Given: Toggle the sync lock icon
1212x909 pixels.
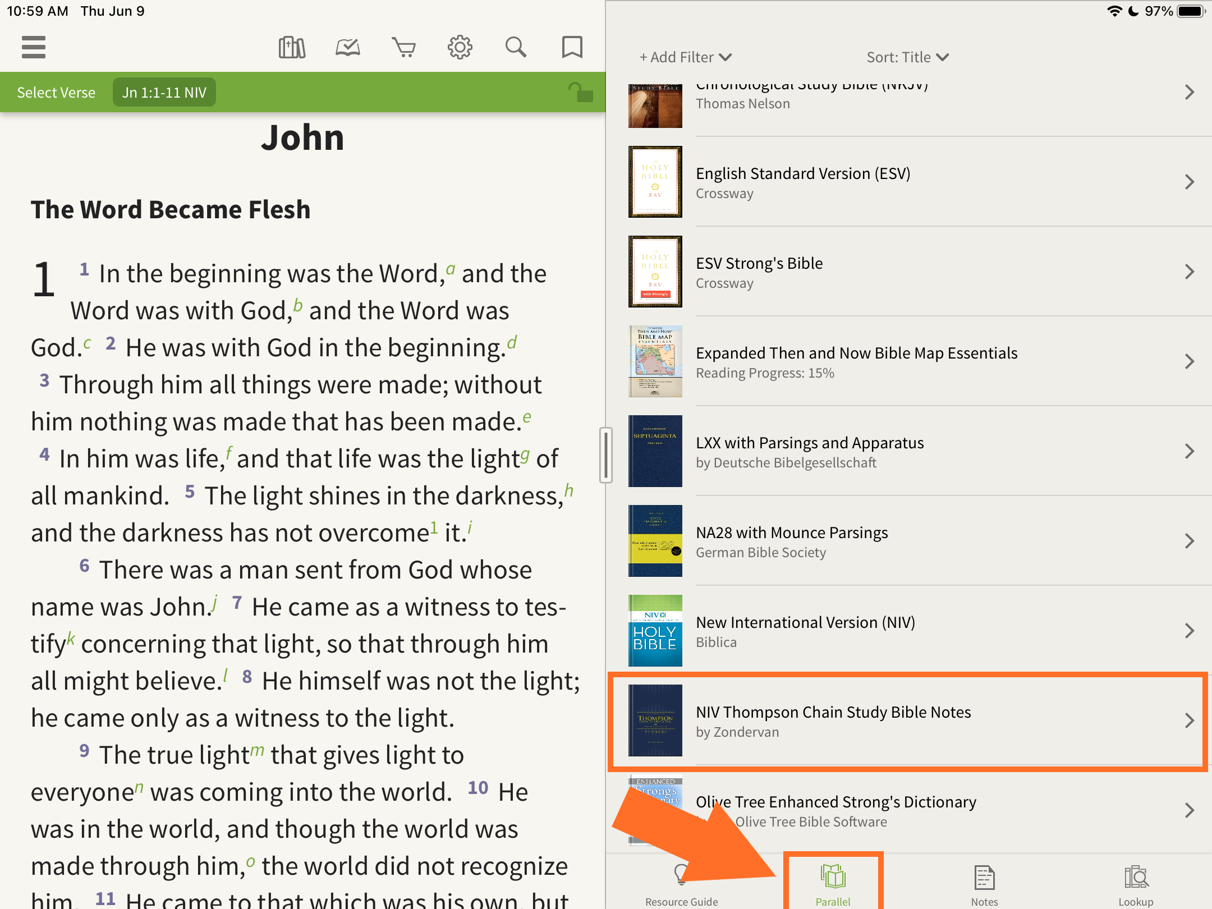Looking at the screenshot, I should (580, 92).
